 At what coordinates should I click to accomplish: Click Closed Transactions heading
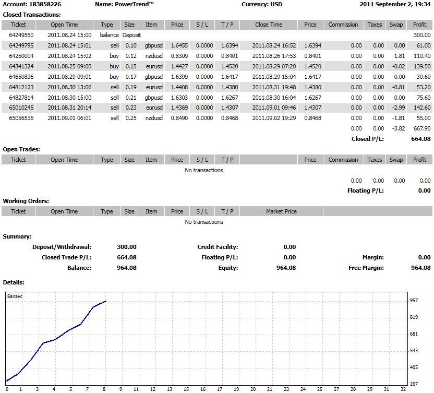coord(32,15)
